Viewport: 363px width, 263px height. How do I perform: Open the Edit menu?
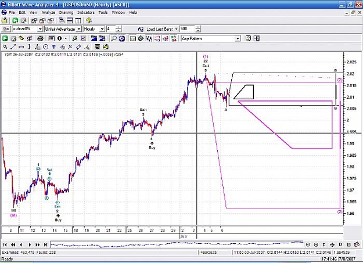tap(22, 13)
